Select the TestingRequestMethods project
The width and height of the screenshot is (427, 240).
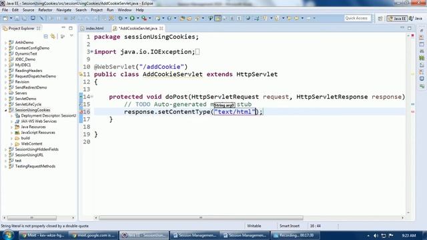(35, 166)
